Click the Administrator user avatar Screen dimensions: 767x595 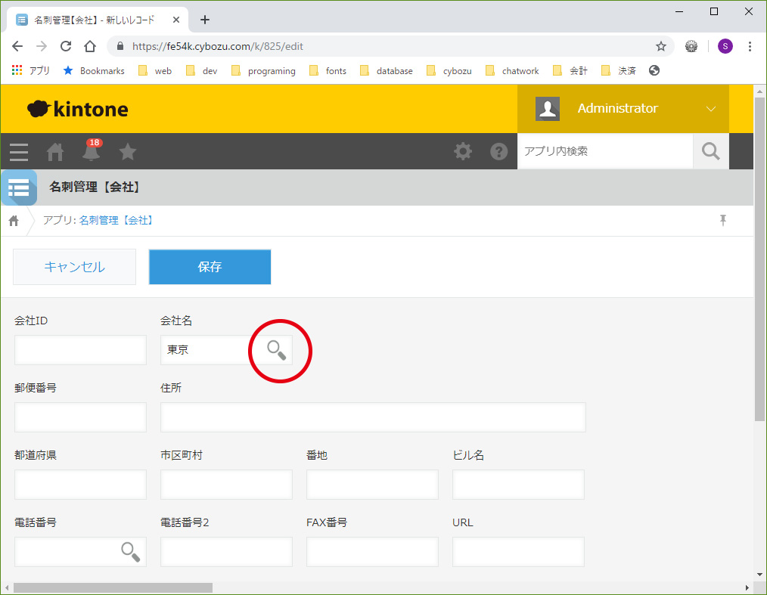[548, 109]
